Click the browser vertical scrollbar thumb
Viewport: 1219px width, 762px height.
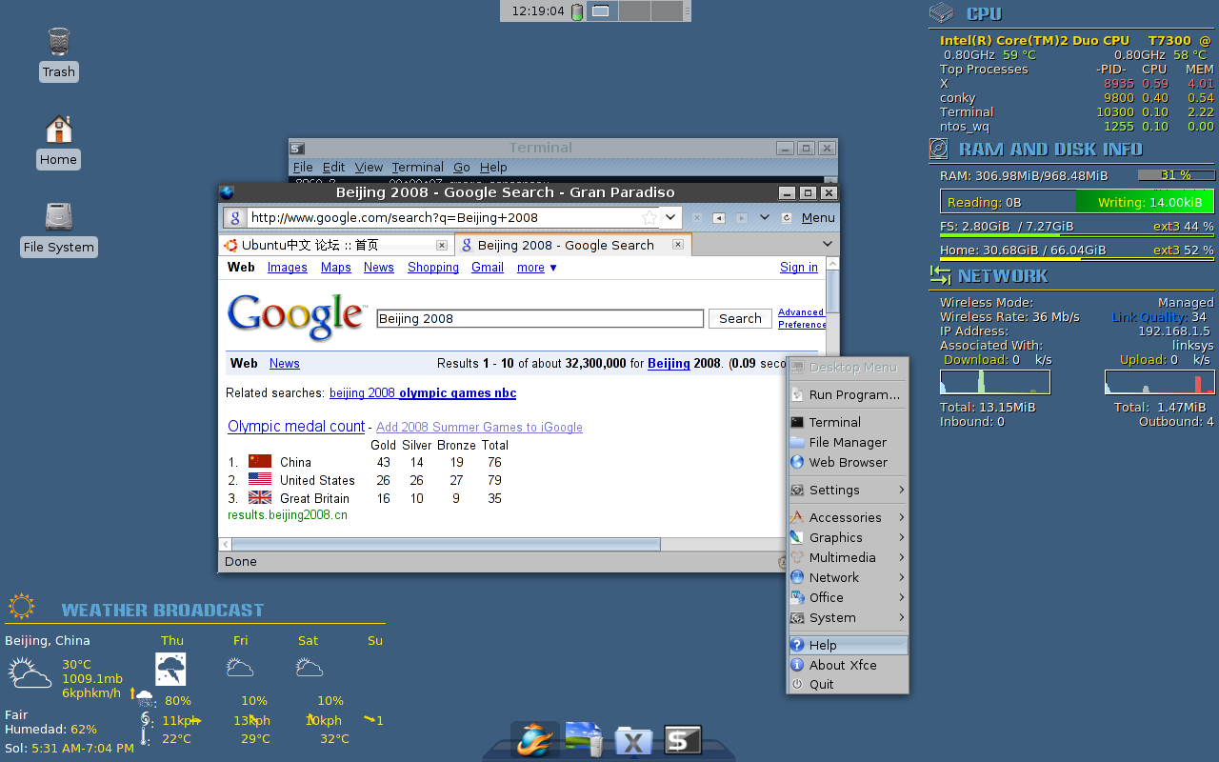(x=832, y=292)
